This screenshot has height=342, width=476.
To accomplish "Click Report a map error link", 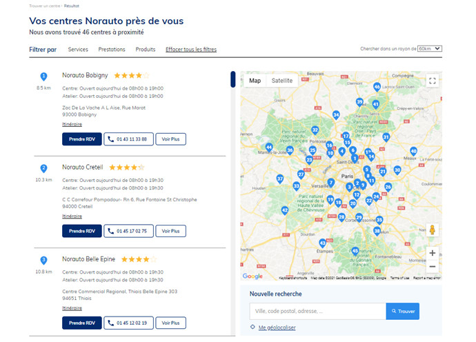I will [x=427, y=278].
